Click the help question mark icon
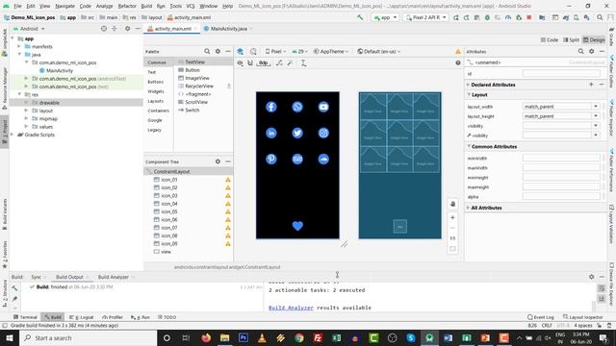 (x=458, y=62)
